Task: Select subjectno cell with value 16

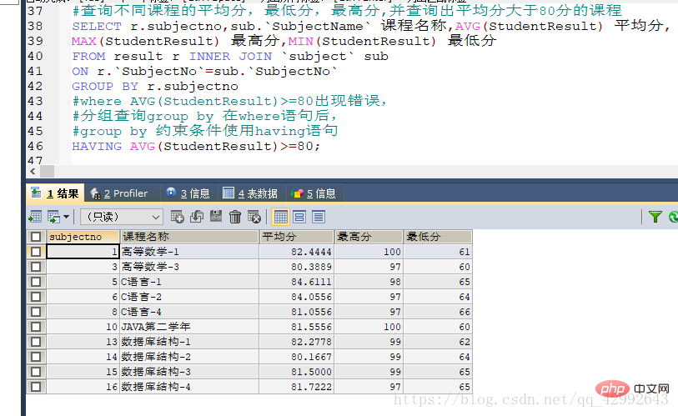Action: (83, 387)
